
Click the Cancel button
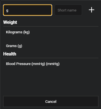(x=51, y=101)
